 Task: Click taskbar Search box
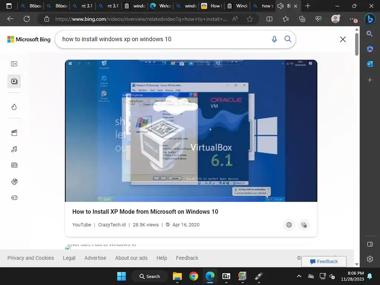150,276
